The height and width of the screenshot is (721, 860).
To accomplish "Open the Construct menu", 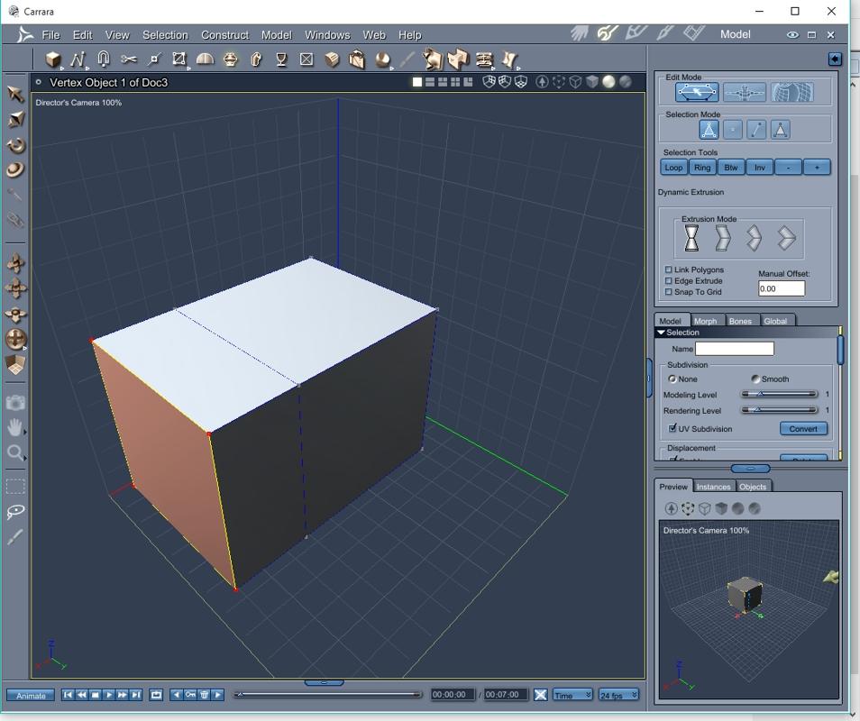I will point(224,34).
